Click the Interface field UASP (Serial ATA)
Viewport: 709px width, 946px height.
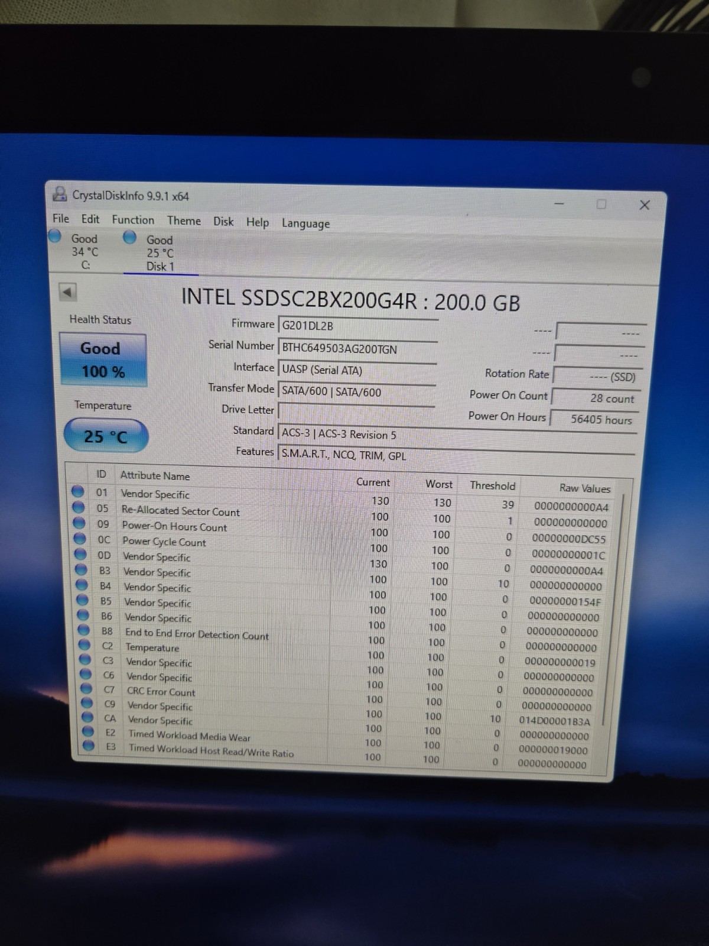pos(357,370)
